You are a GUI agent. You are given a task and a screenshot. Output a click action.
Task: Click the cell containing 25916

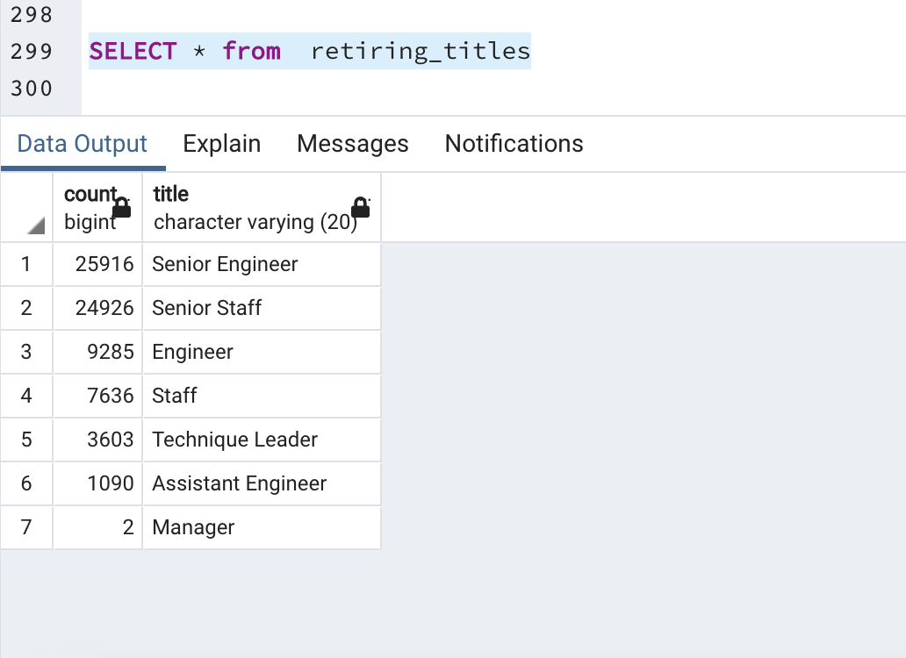(x=97, y=264)
